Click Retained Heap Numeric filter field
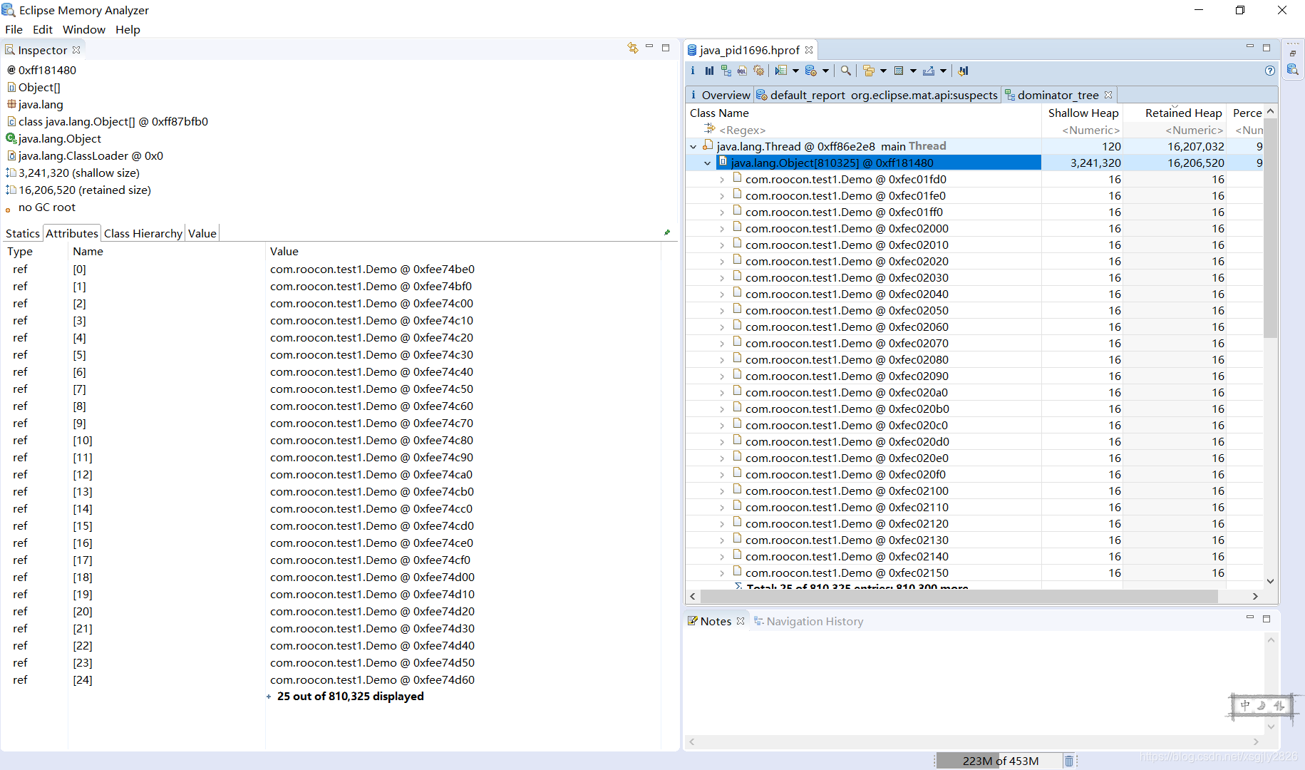Image resolution: width=1305 pixels, height=770 pixels. [x=1176, y=130]
